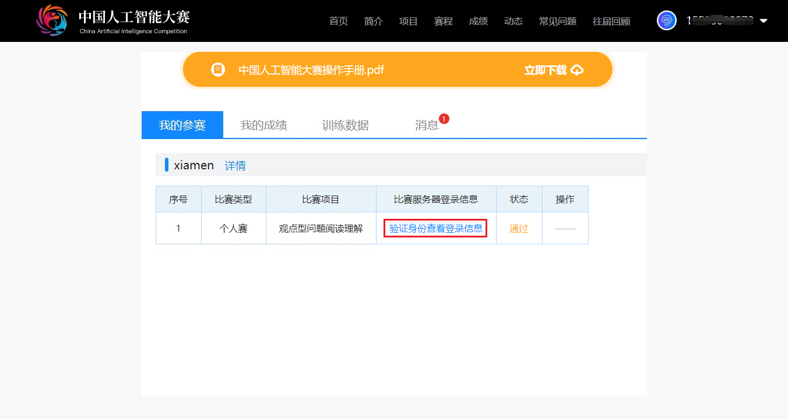This screenshot has width=788, height=419.
Task: Click the 通过 status text
Action: click(519, 228)
